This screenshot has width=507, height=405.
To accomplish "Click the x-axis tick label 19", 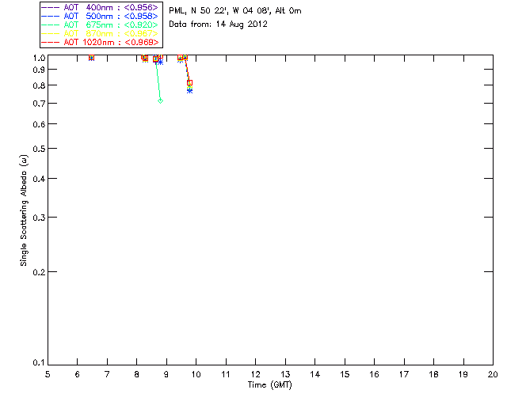I will tap(463, 374).
